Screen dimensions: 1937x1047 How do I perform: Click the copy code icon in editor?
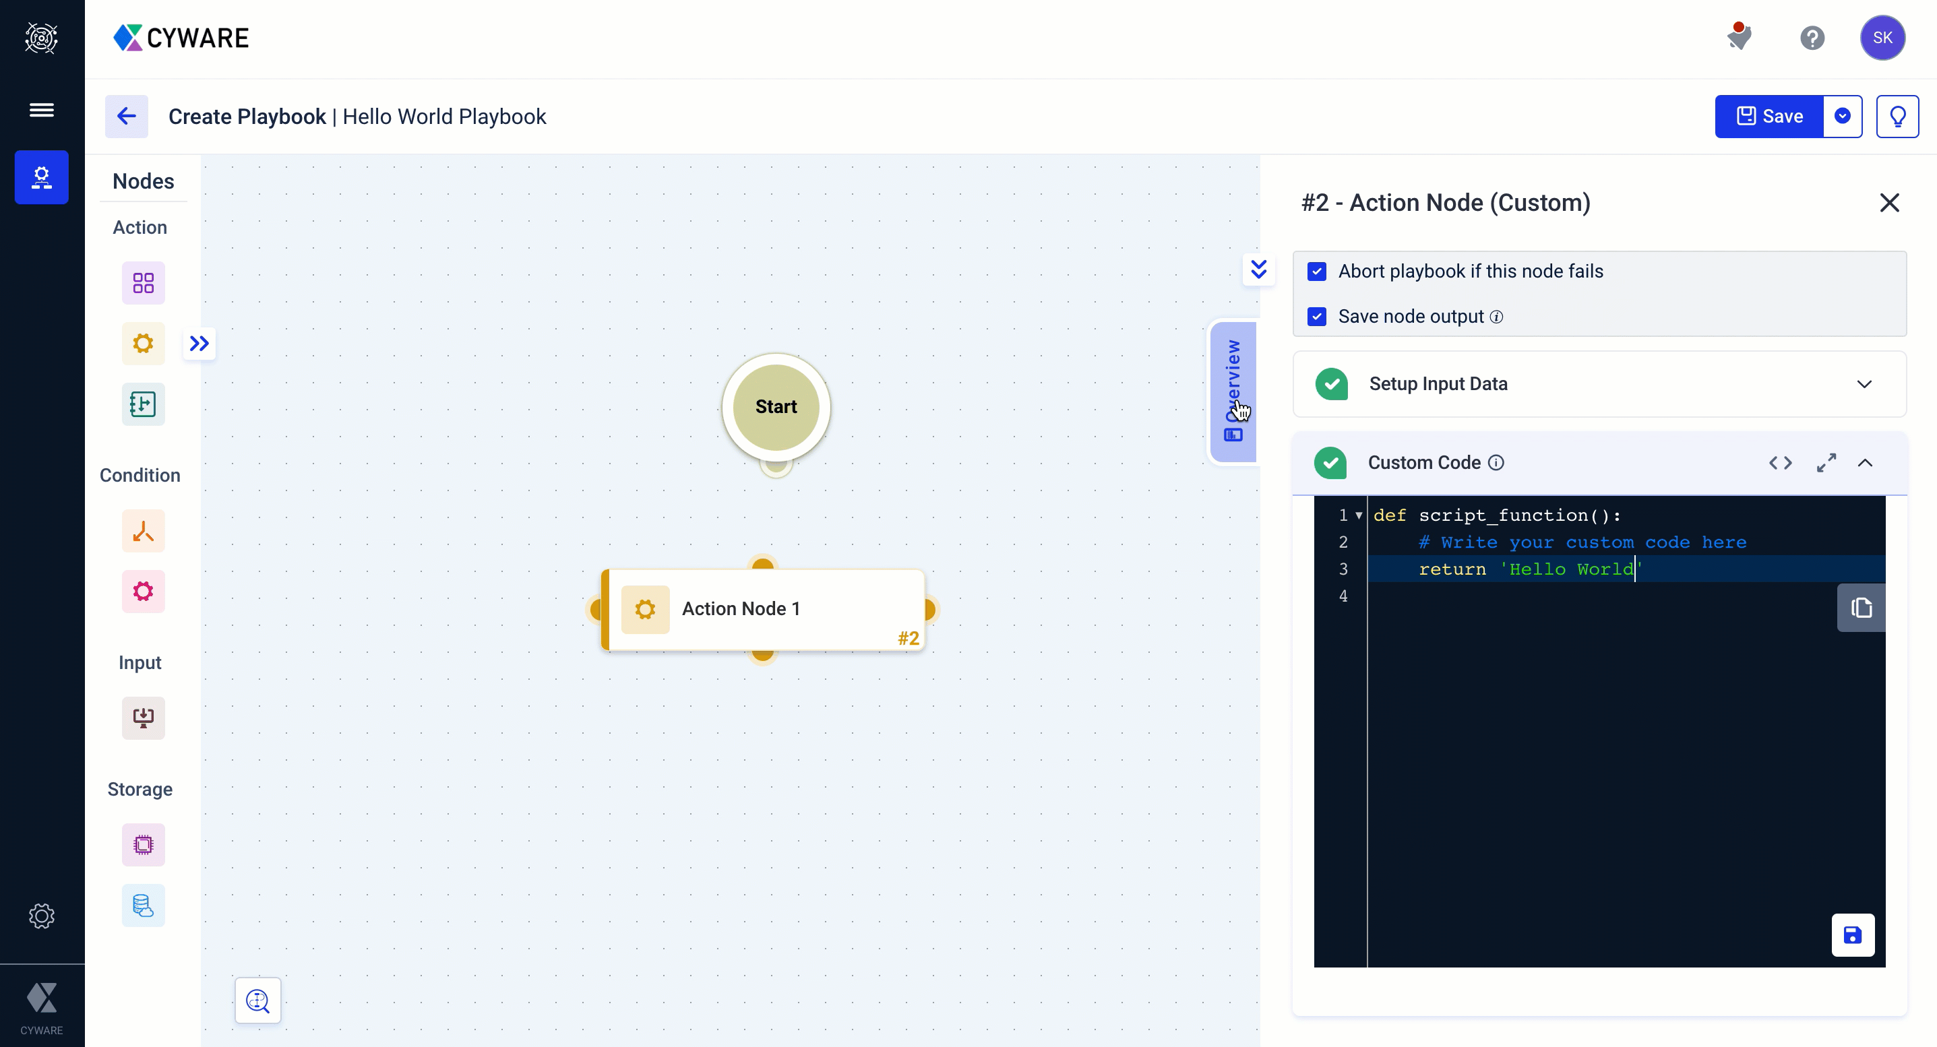(1861, 607)
